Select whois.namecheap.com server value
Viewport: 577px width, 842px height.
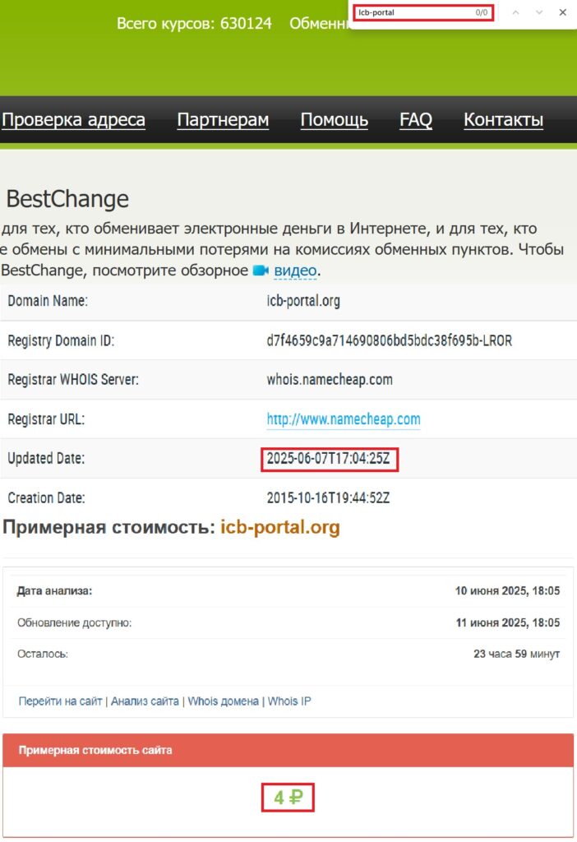click(x=330, y=380)
